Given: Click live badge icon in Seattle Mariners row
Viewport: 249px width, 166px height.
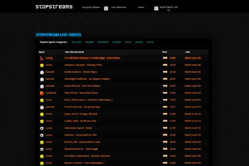Looking at the screenshot, I should pyautogui.click(x=165, y=72).
